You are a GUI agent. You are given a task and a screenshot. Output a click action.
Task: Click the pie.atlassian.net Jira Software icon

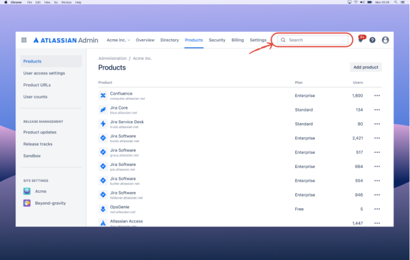click(x=103, y=166)
